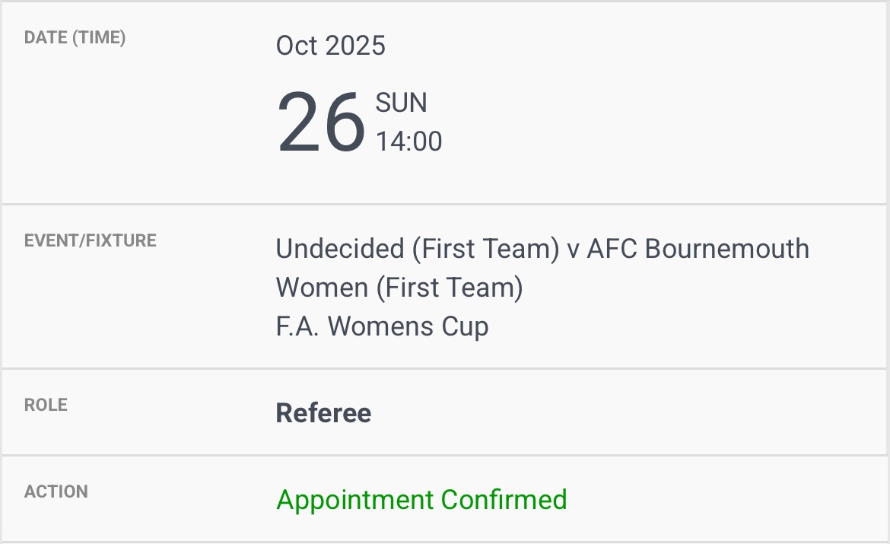Select the 14:00 kick-off time

(x=408, y=142)
